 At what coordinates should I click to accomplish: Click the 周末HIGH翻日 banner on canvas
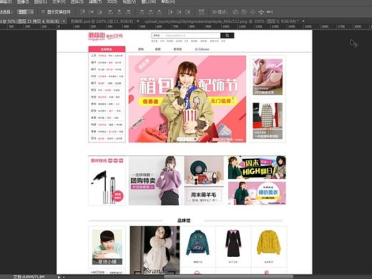pyautogui.click(x=257, y=167)
